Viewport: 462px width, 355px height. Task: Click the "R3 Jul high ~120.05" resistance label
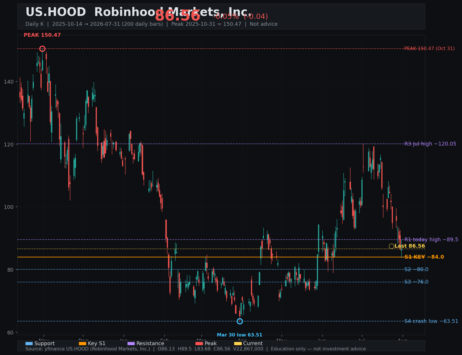point(430,144)
